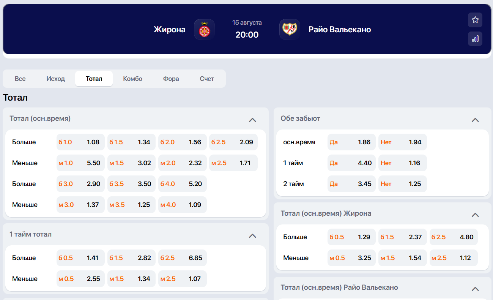Pick Girona total м 2.5 odds 1.12

(454, 258)
